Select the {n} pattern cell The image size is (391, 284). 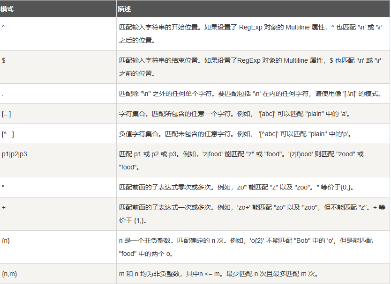click(7, 240)
